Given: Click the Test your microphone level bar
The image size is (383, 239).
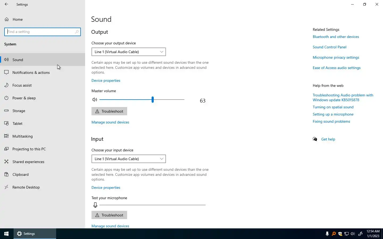Looking at the screenshot, I should point(152,205).
